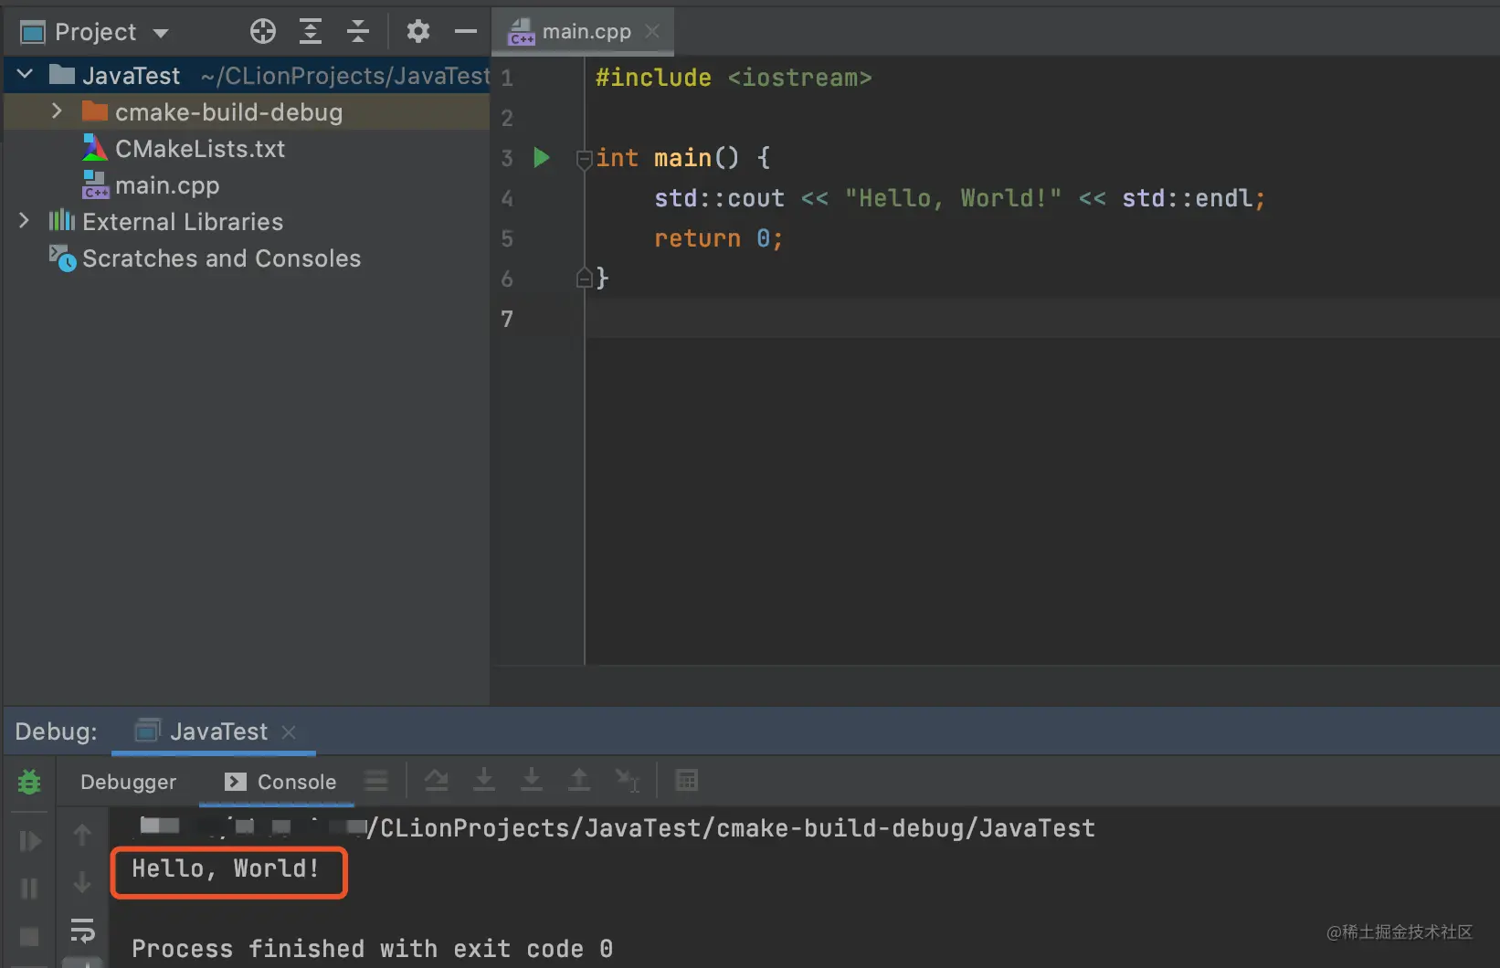Select CMakeLists.txt in project tree
Screen dimensions: 1500x968
[200, 149]
